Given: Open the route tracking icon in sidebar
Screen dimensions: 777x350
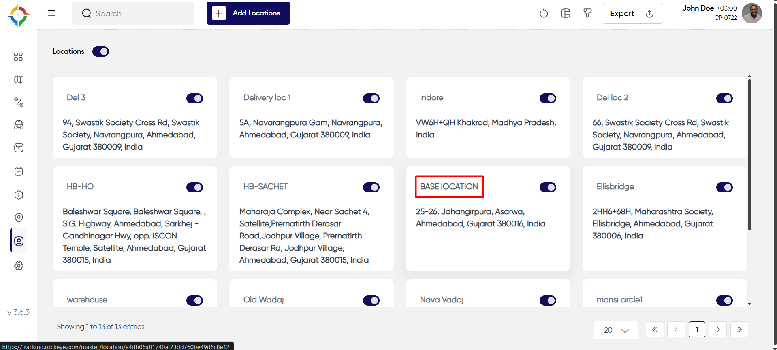Looking at the screenshot, I should (x=19, y=102).
